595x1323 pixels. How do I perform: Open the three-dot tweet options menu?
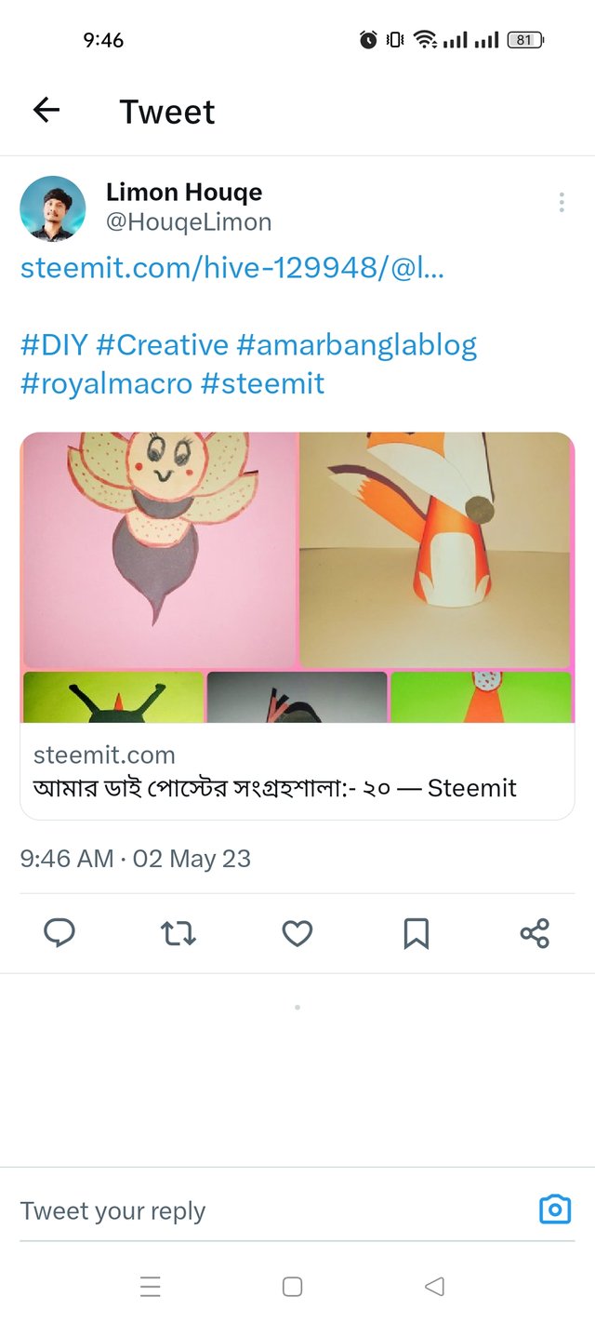562,203
